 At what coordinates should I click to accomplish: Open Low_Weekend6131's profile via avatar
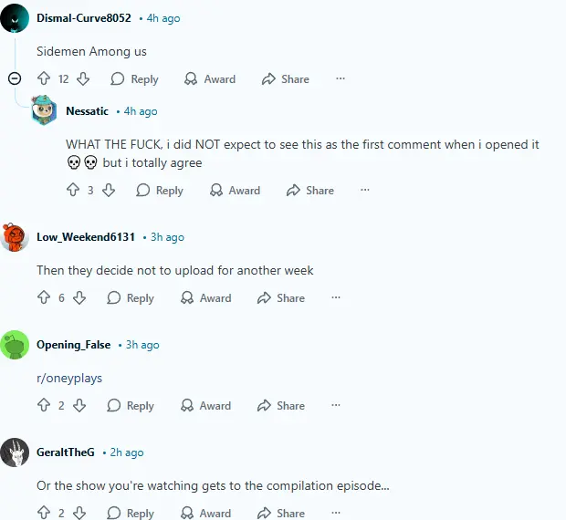tap(15, 237)
